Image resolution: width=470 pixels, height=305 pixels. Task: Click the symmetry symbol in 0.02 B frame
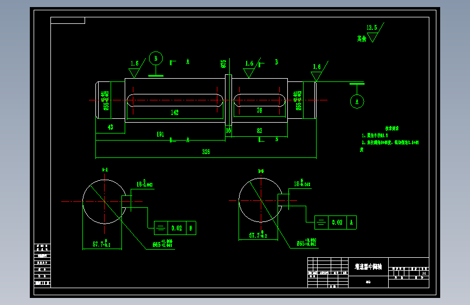161,228
